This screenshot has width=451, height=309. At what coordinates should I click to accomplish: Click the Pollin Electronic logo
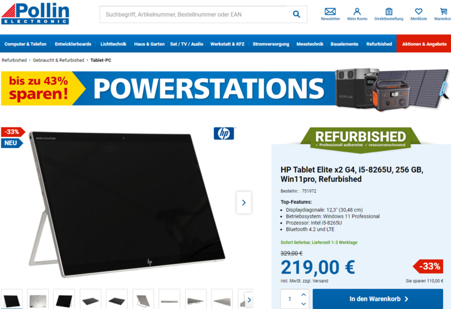coord(35,14)
